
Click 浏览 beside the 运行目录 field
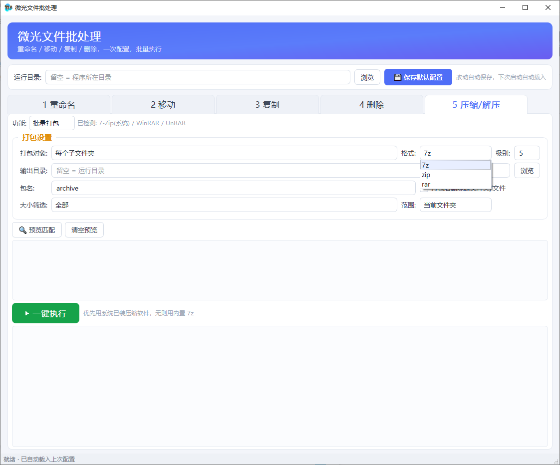pyautogui.click(x=367, y=77)
